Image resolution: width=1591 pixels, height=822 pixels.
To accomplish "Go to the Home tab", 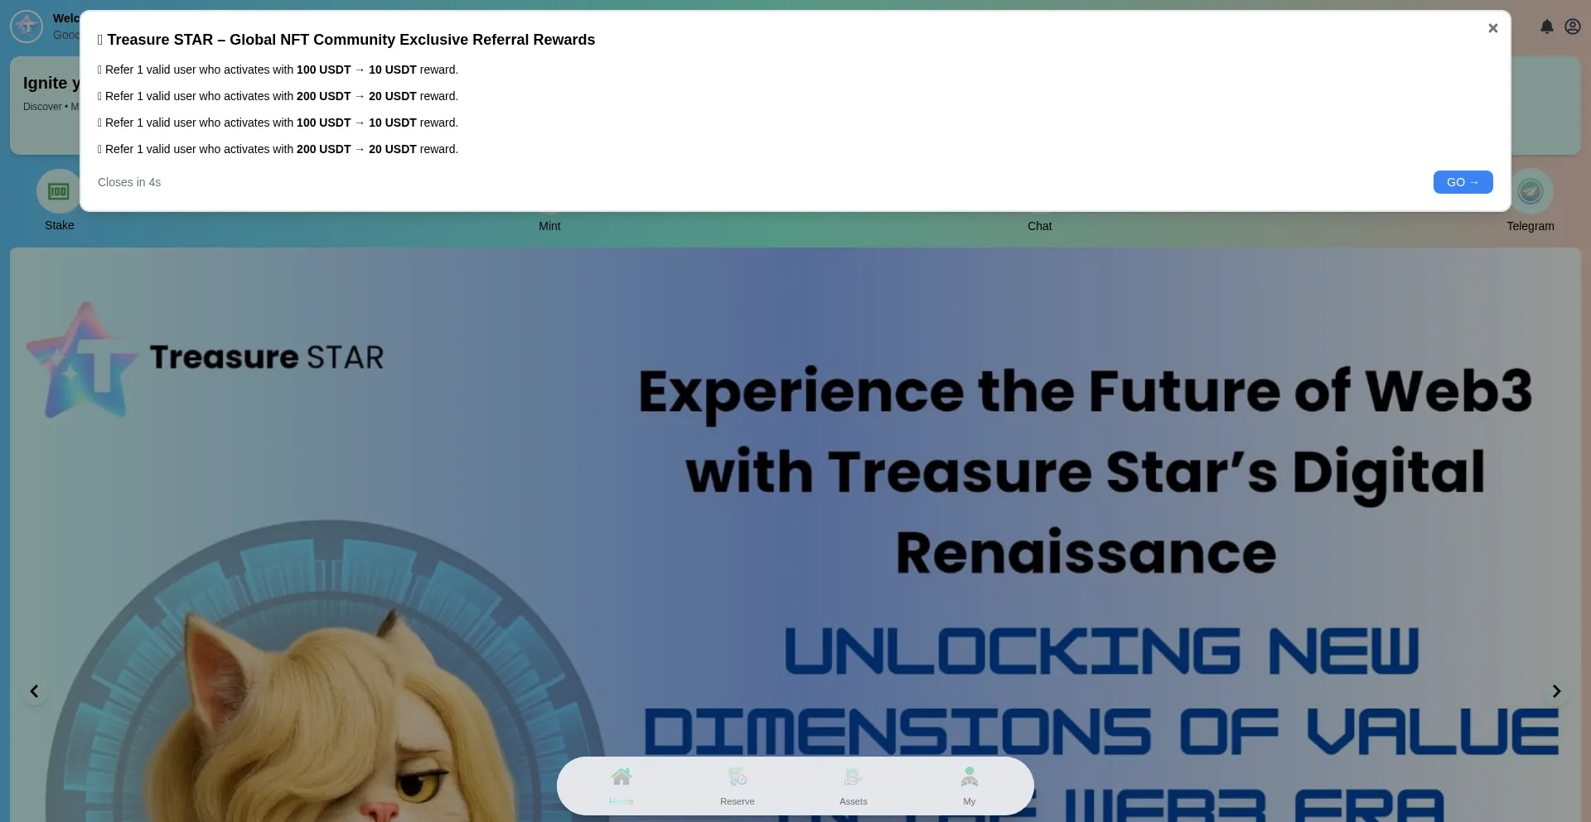I will [x=621, y=786].
